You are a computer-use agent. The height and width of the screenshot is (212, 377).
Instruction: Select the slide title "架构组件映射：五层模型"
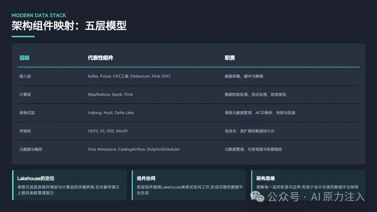pyautogui.click(x=69, y=26)
